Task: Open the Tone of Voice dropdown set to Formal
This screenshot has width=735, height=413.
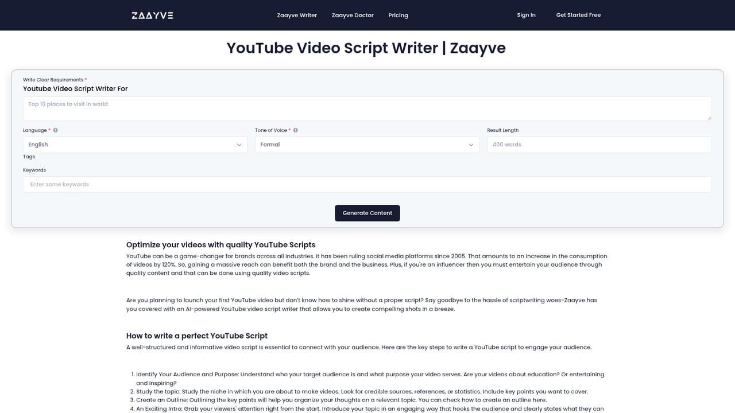Action: click(367, 145)
